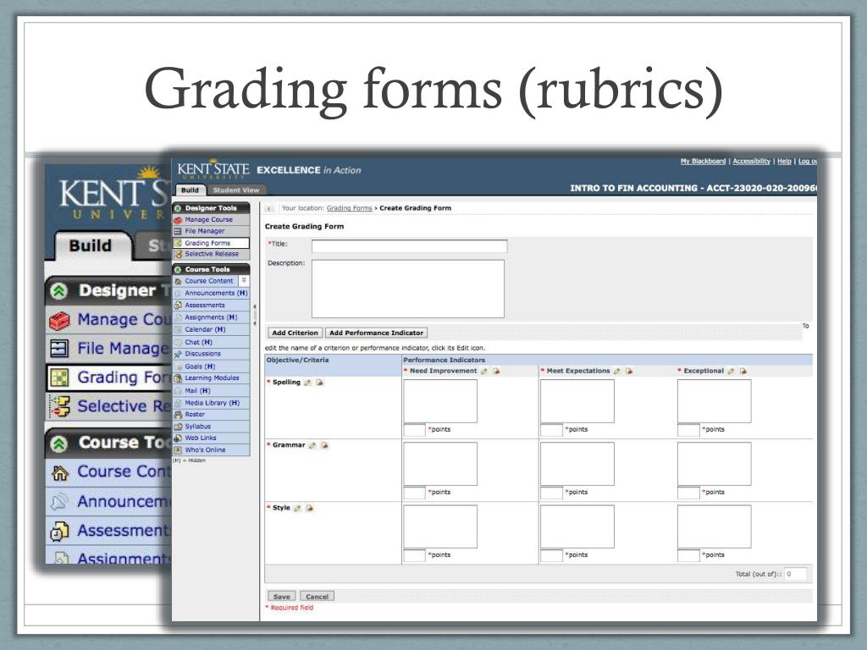
Task: Open Calendar (H) in Course Tools
Action: [x=205, y=329]
